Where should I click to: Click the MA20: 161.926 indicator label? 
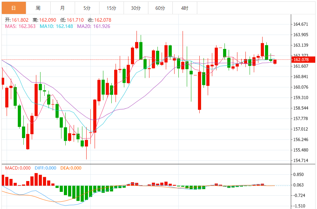tap(94, 26)
